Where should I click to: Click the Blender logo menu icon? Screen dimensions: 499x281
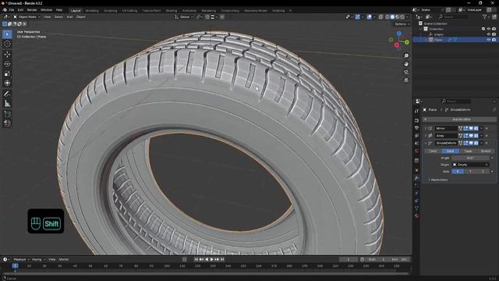(5, 10)
